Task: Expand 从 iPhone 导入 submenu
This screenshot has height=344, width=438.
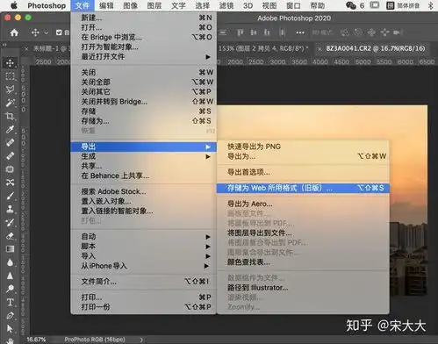Action: (x=143, y=266)
